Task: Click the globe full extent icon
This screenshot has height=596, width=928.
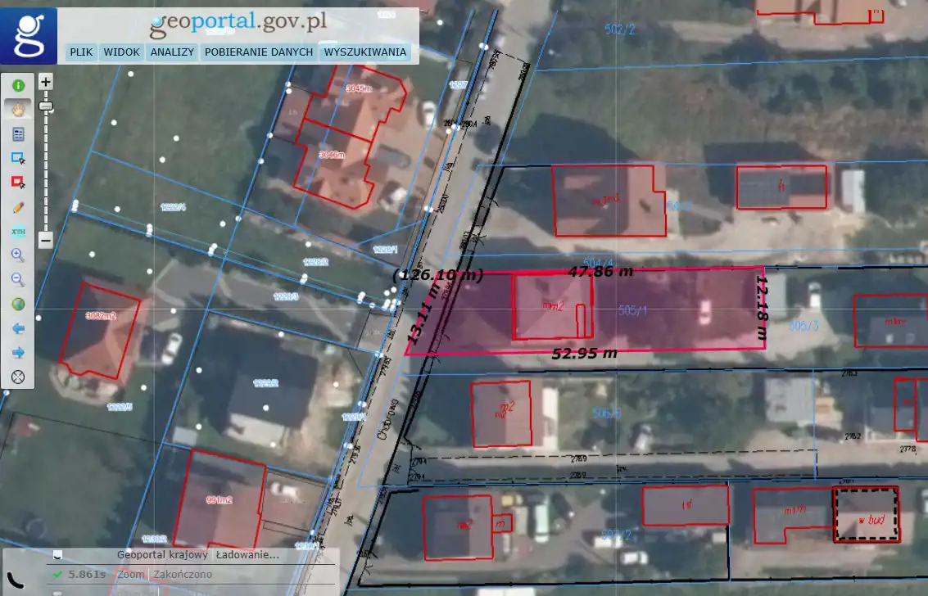Action: coord(18,305)
